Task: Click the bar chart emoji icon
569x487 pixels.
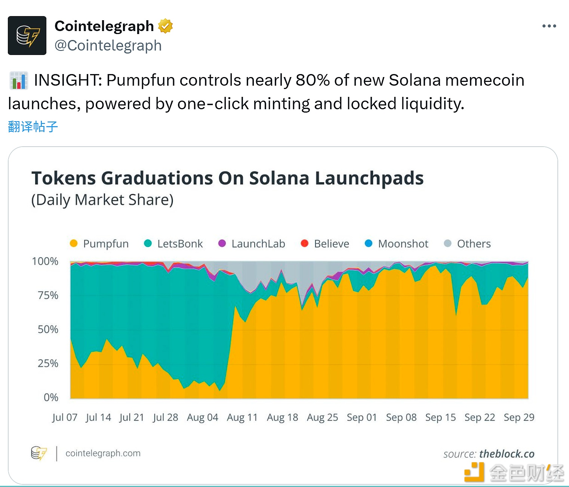Action: [x=19, y=81]
